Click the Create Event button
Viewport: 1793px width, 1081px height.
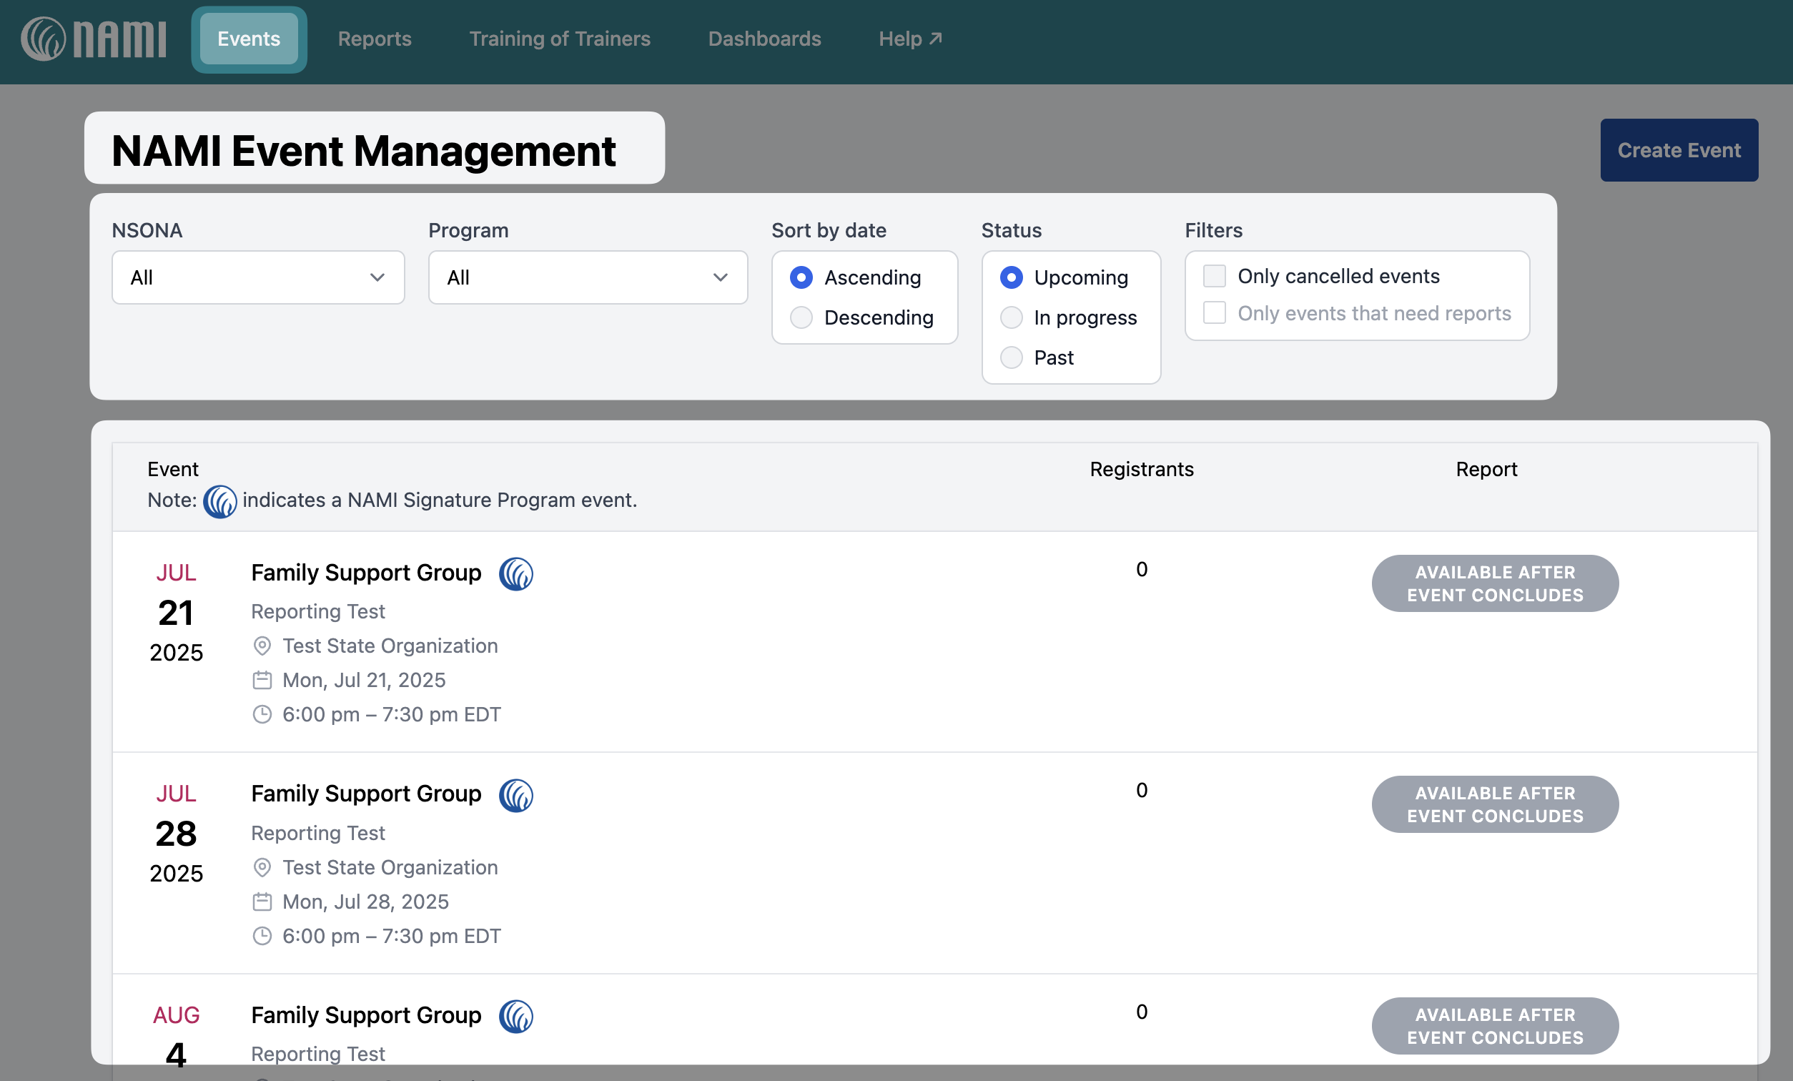(x=1679, y=150)
